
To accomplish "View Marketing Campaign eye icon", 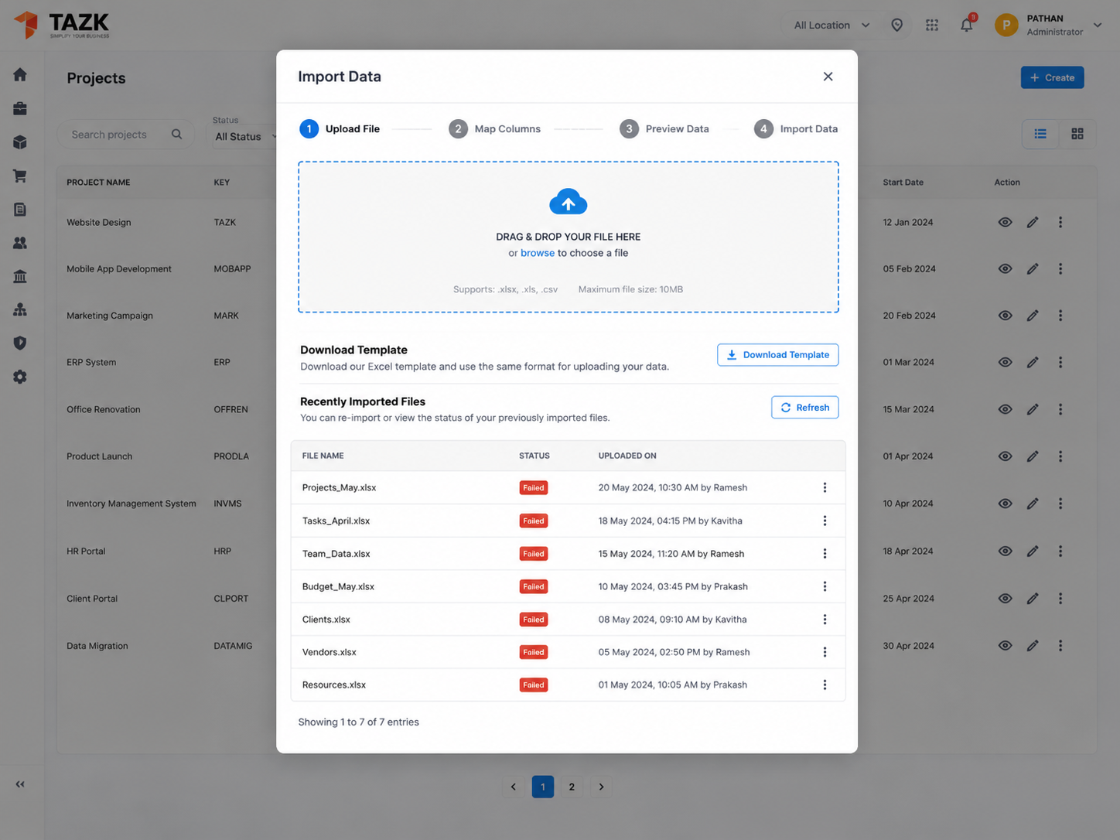I will (x=1006, y=316).
